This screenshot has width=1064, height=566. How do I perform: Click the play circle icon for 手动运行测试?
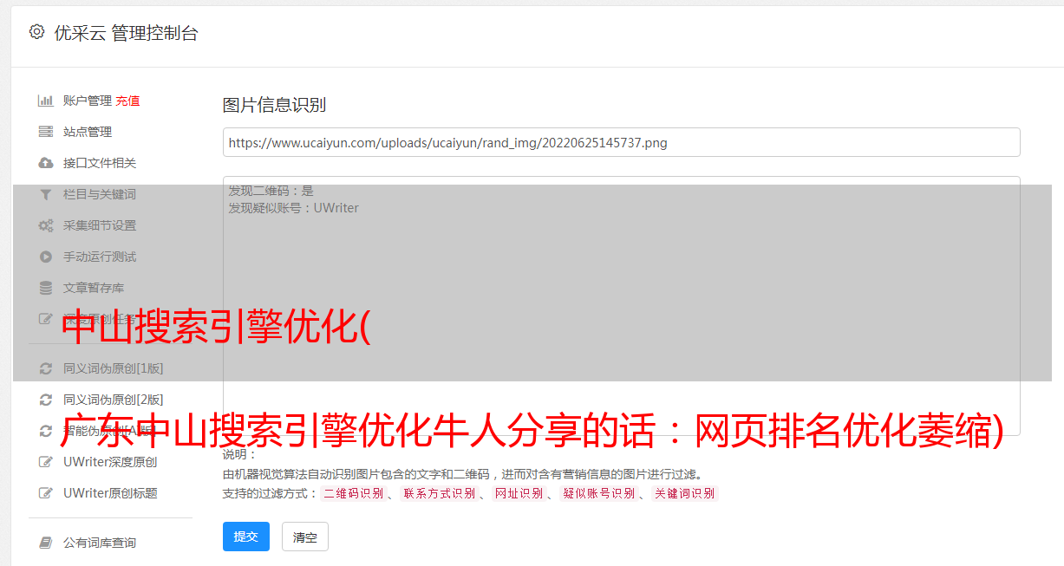point(46,257)
